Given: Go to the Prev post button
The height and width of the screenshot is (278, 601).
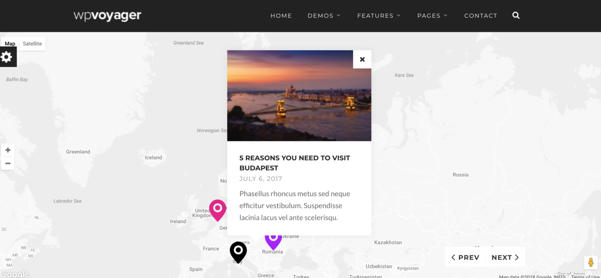Looking at the screenshot, I should 465,257.
